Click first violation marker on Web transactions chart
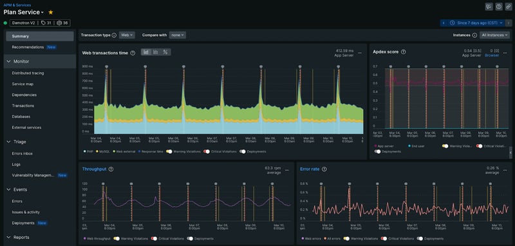Image resolution: width=515 pixels, height=246 pixels. point(106,67)
